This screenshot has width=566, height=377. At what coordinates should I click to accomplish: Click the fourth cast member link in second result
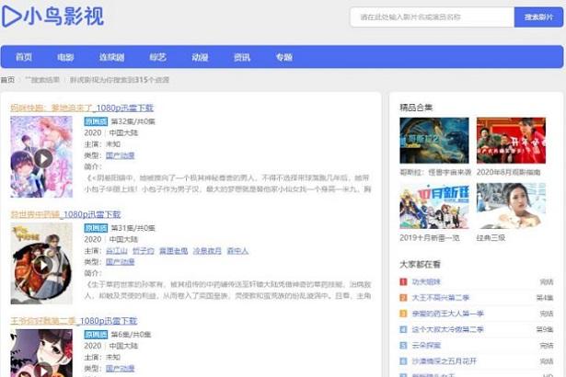pyautogui.click(x=207, y=251)
